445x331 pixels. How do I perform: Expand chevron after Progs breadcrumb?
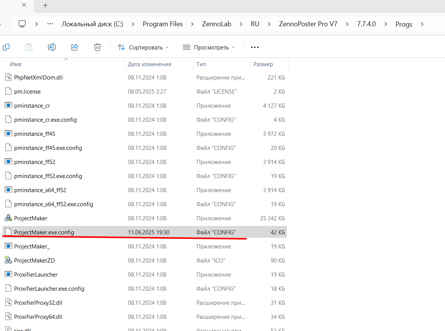click(422, 24)
